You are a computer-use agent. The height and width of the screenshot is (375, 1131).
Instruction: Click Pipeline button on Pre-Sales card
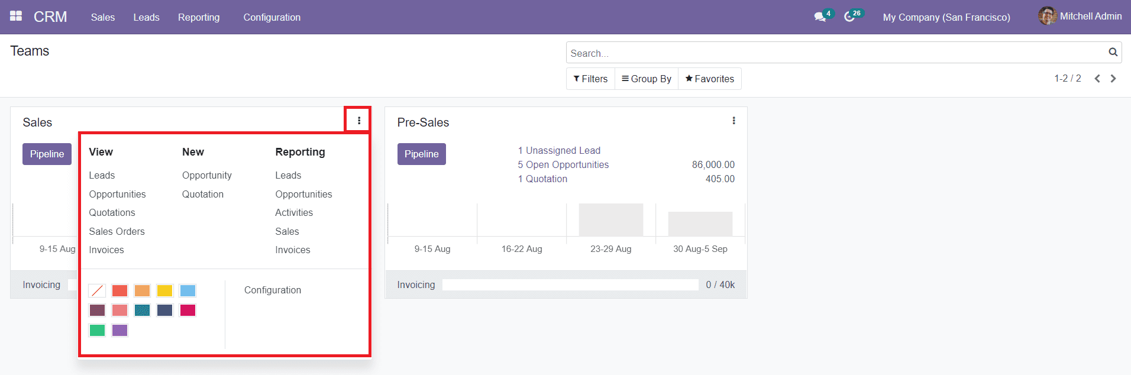tap(421, 154)
